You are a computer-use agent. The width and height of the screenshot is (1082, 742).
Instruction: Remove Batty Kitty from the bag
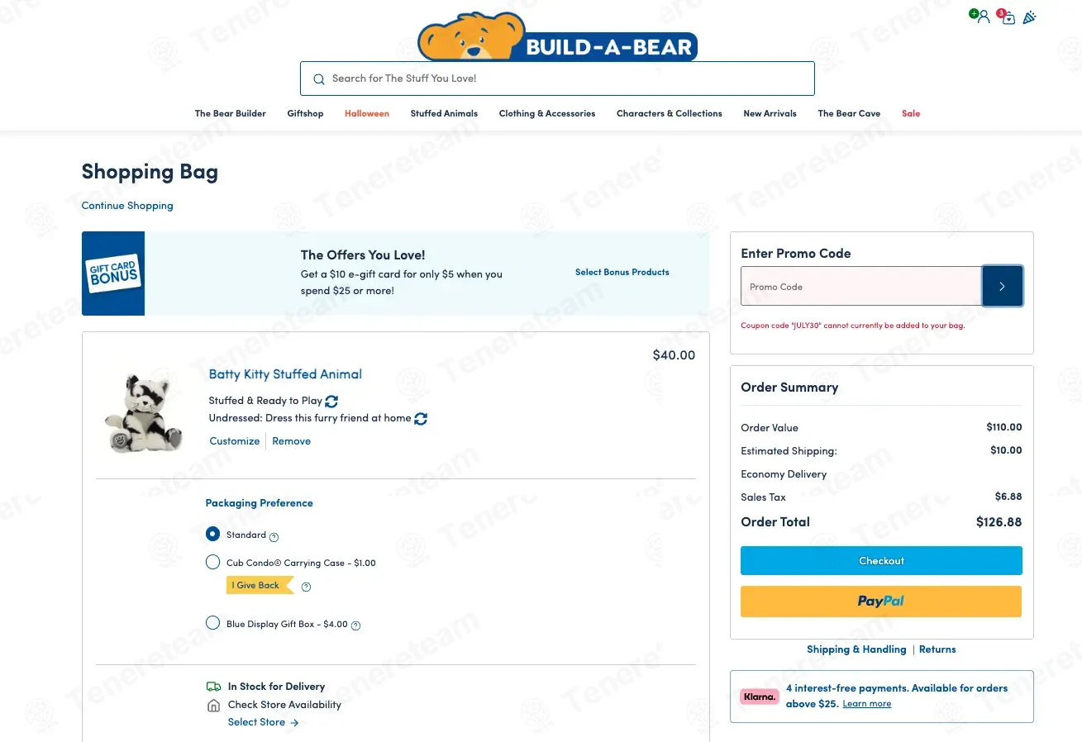292,441
